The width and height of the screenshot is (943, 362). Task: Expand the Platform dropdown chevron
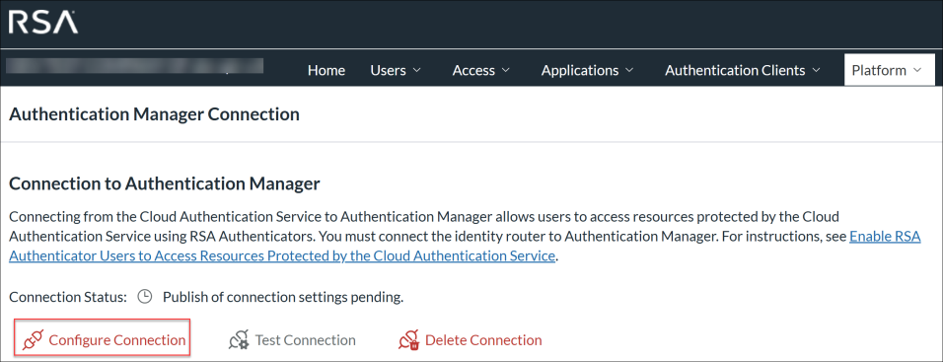point(917,70)
